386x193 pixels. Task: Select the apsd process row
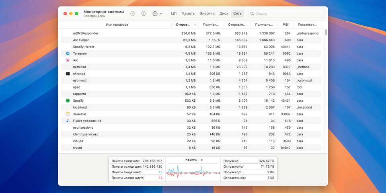click(x=191, y=87)
